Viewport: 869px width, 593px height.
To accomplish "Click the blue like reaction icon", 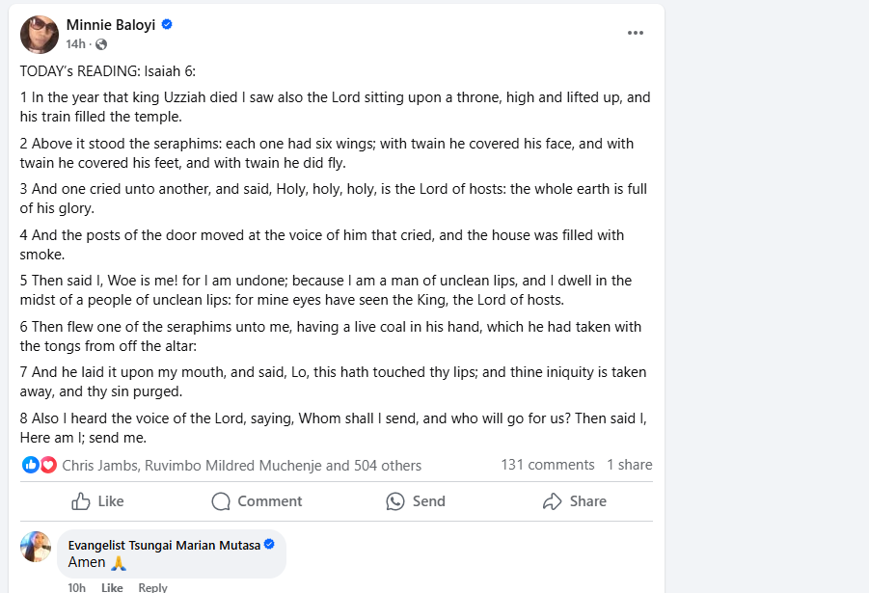I will pos(31,465).
